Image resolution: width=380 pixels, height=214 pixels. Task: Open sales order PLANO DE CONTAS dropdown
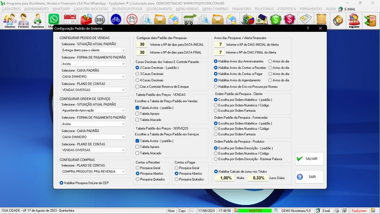(x=94, y=90)
